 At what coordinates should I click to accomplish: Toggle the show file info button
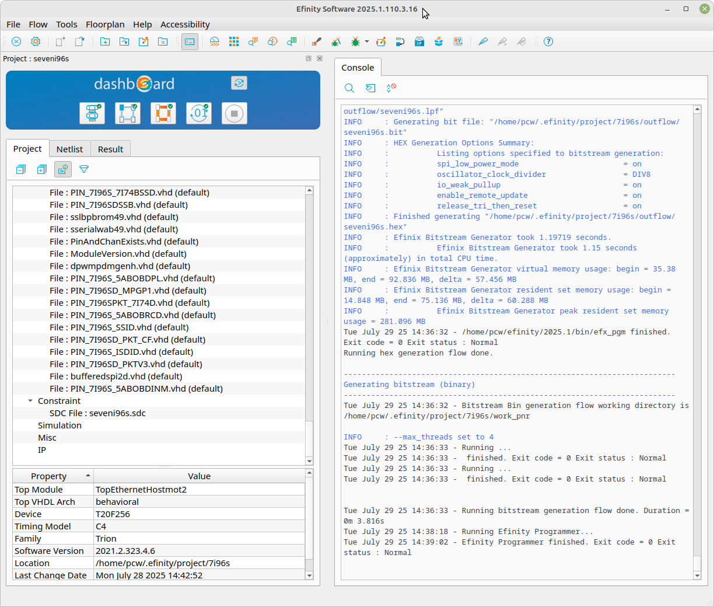coord(63,169)
